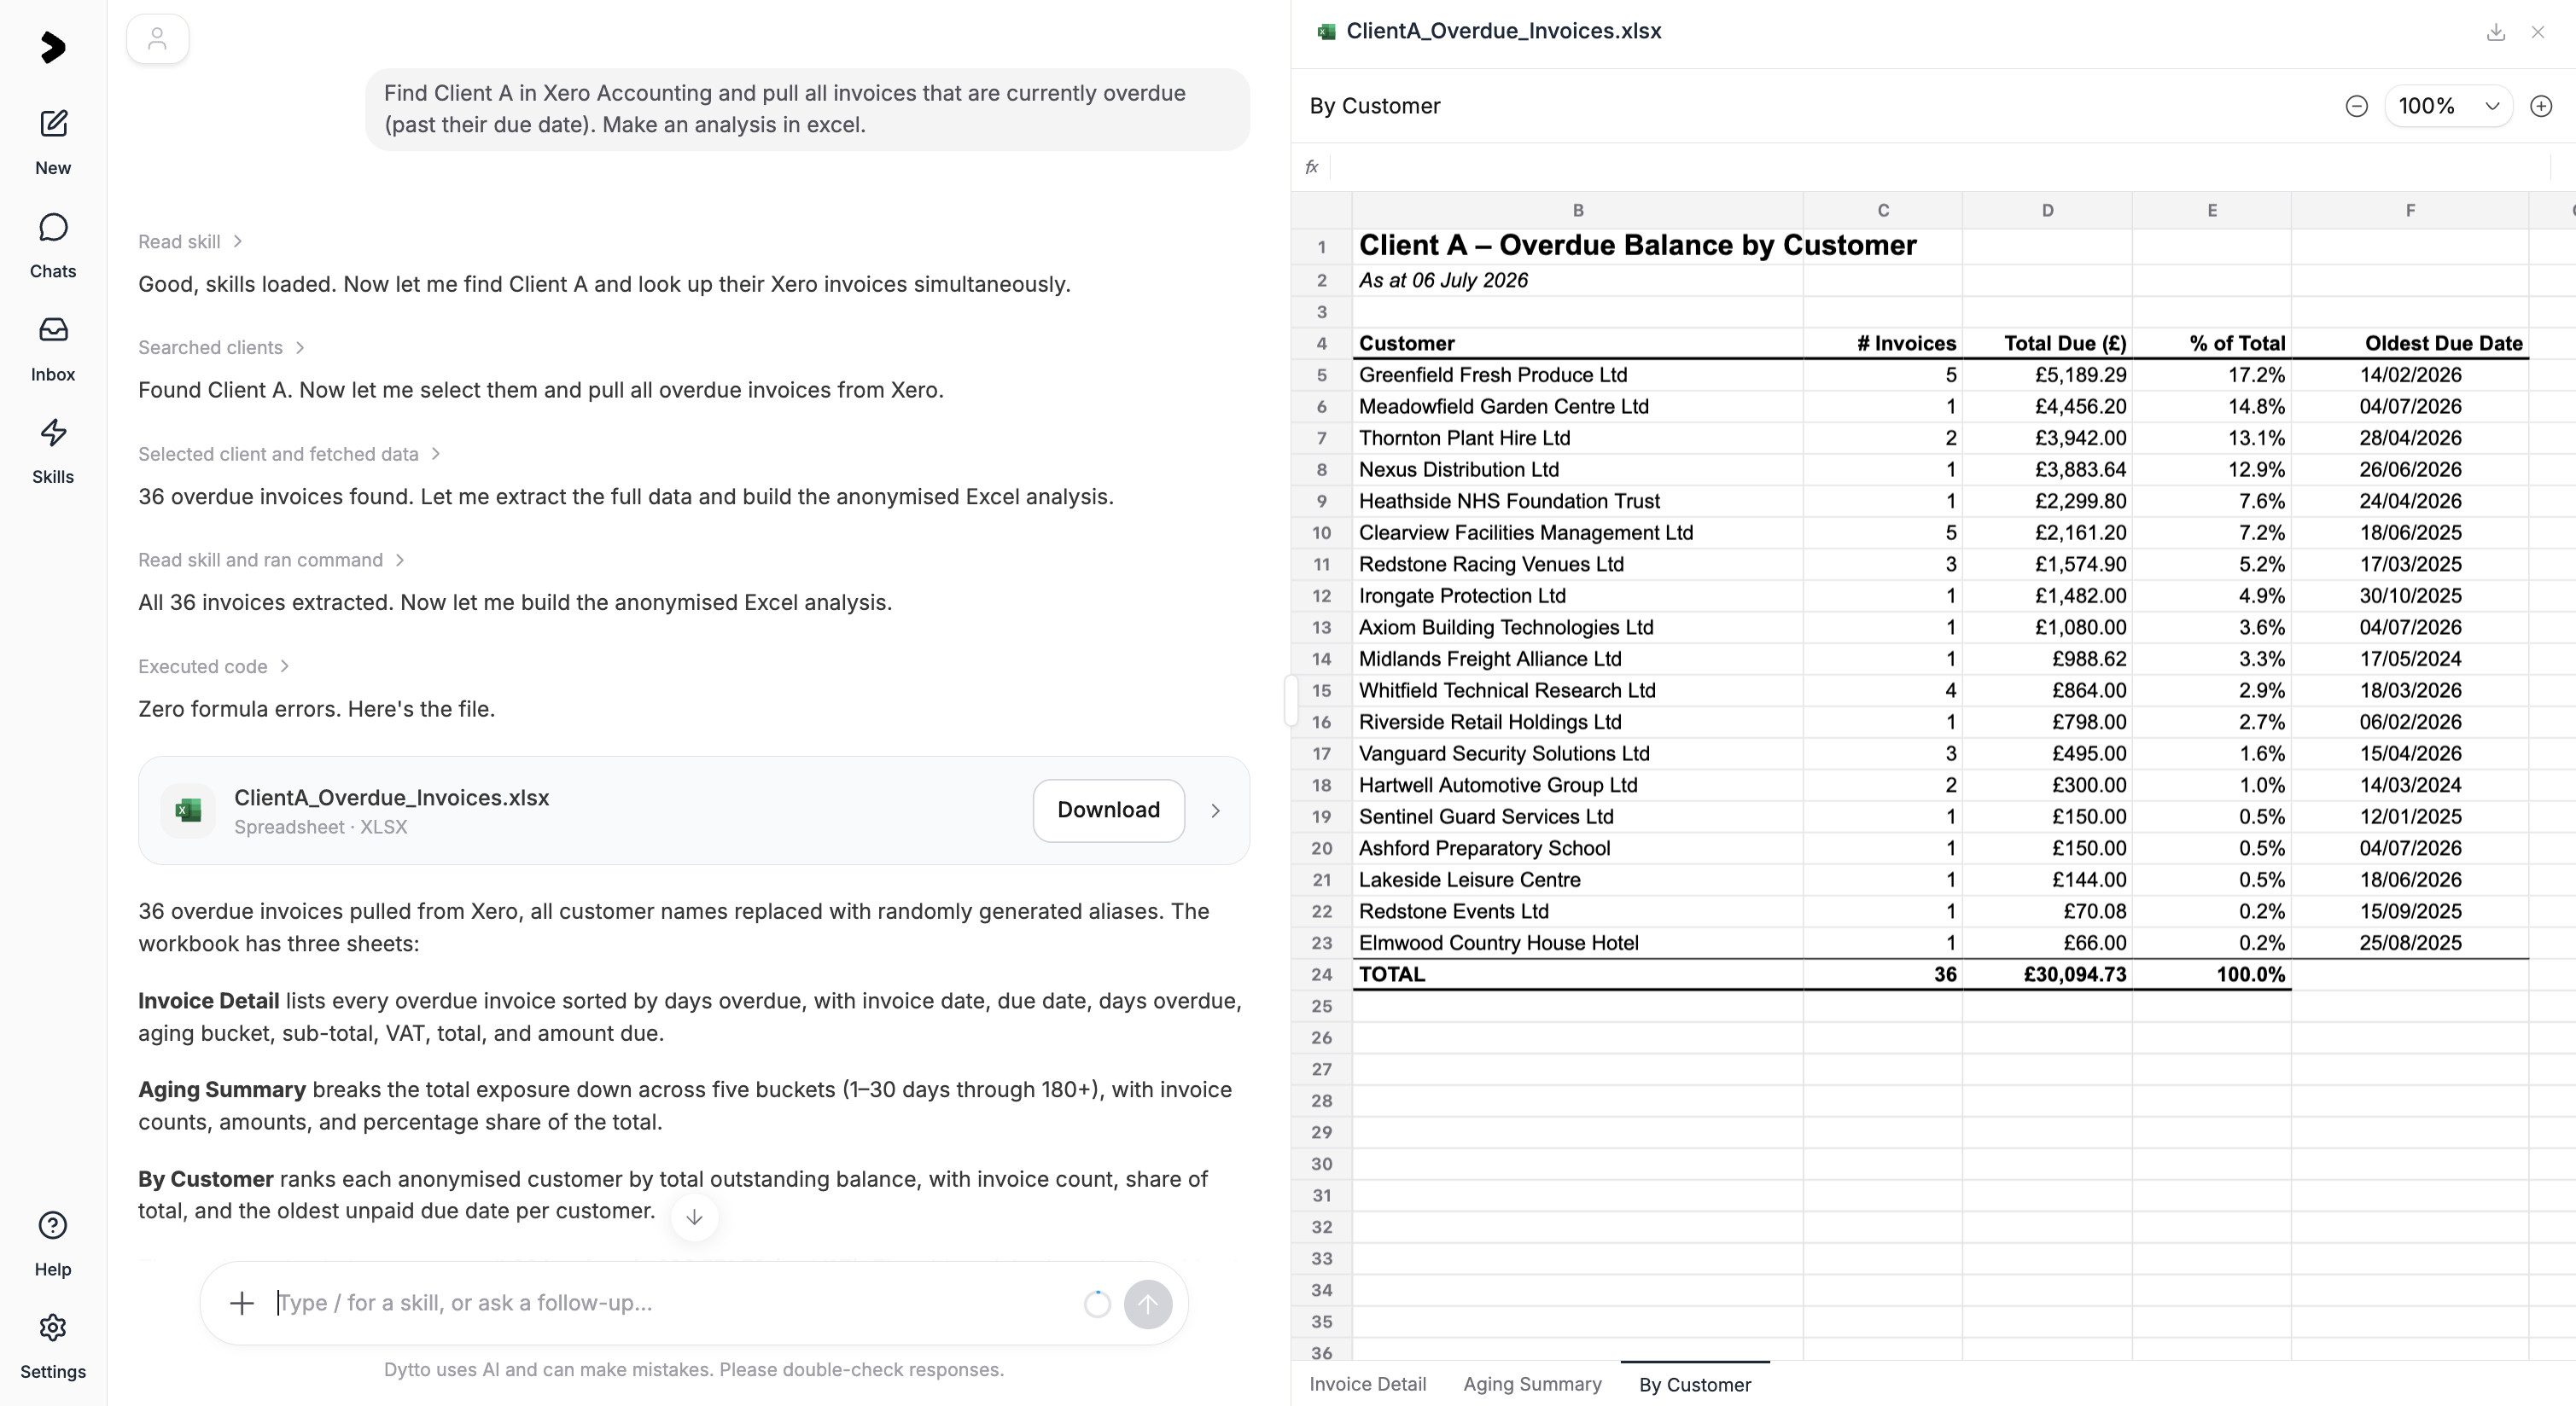This screenshot has height=1406, width=2576.
Task: Click the plus attach icon in composer
Action: coord(241,1303)
